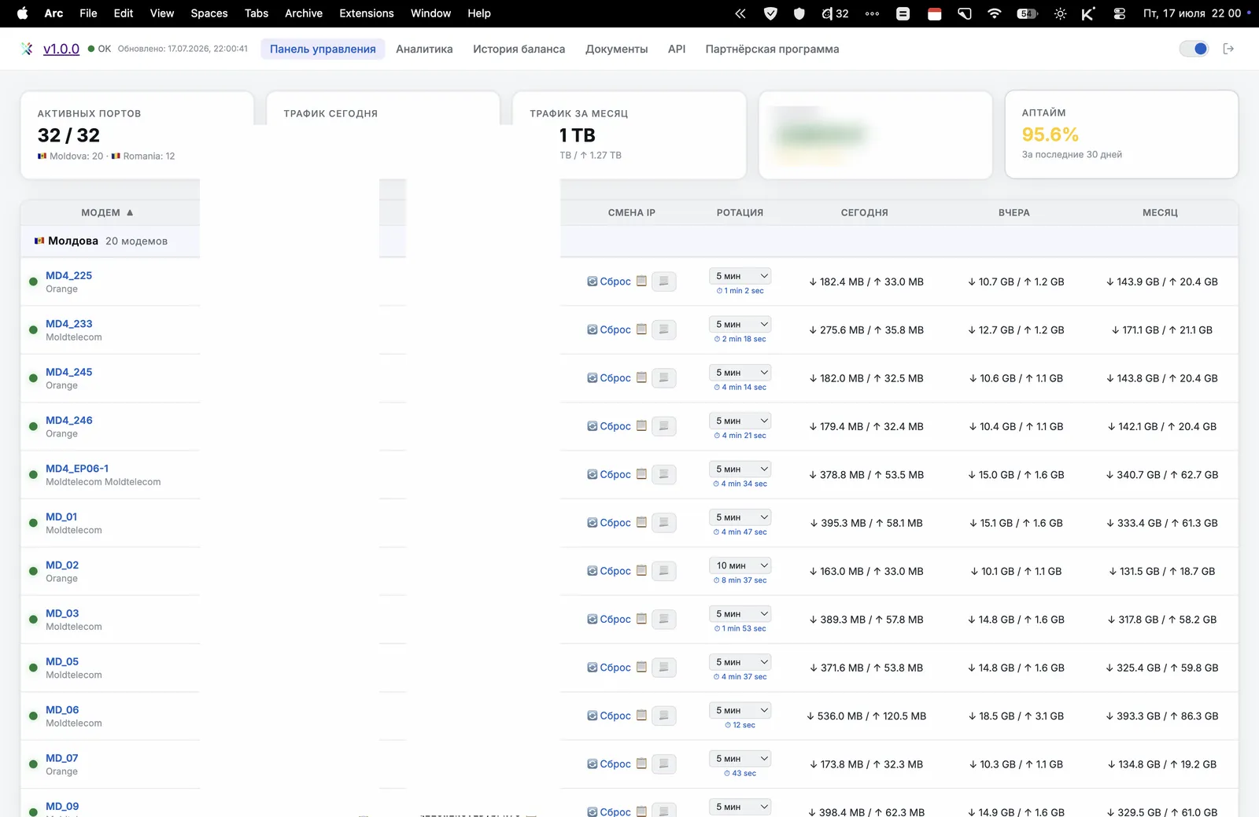The height and width of the screenshot is (817, 1259).
Task: Click the АПТАЙМ 95.6% card
Action: point(1121,134)
